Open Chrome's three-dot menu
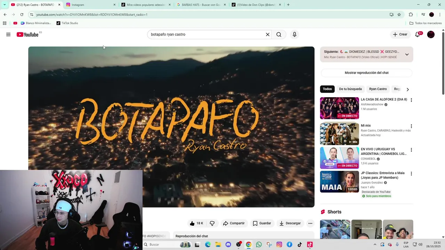 click(440, 15)
